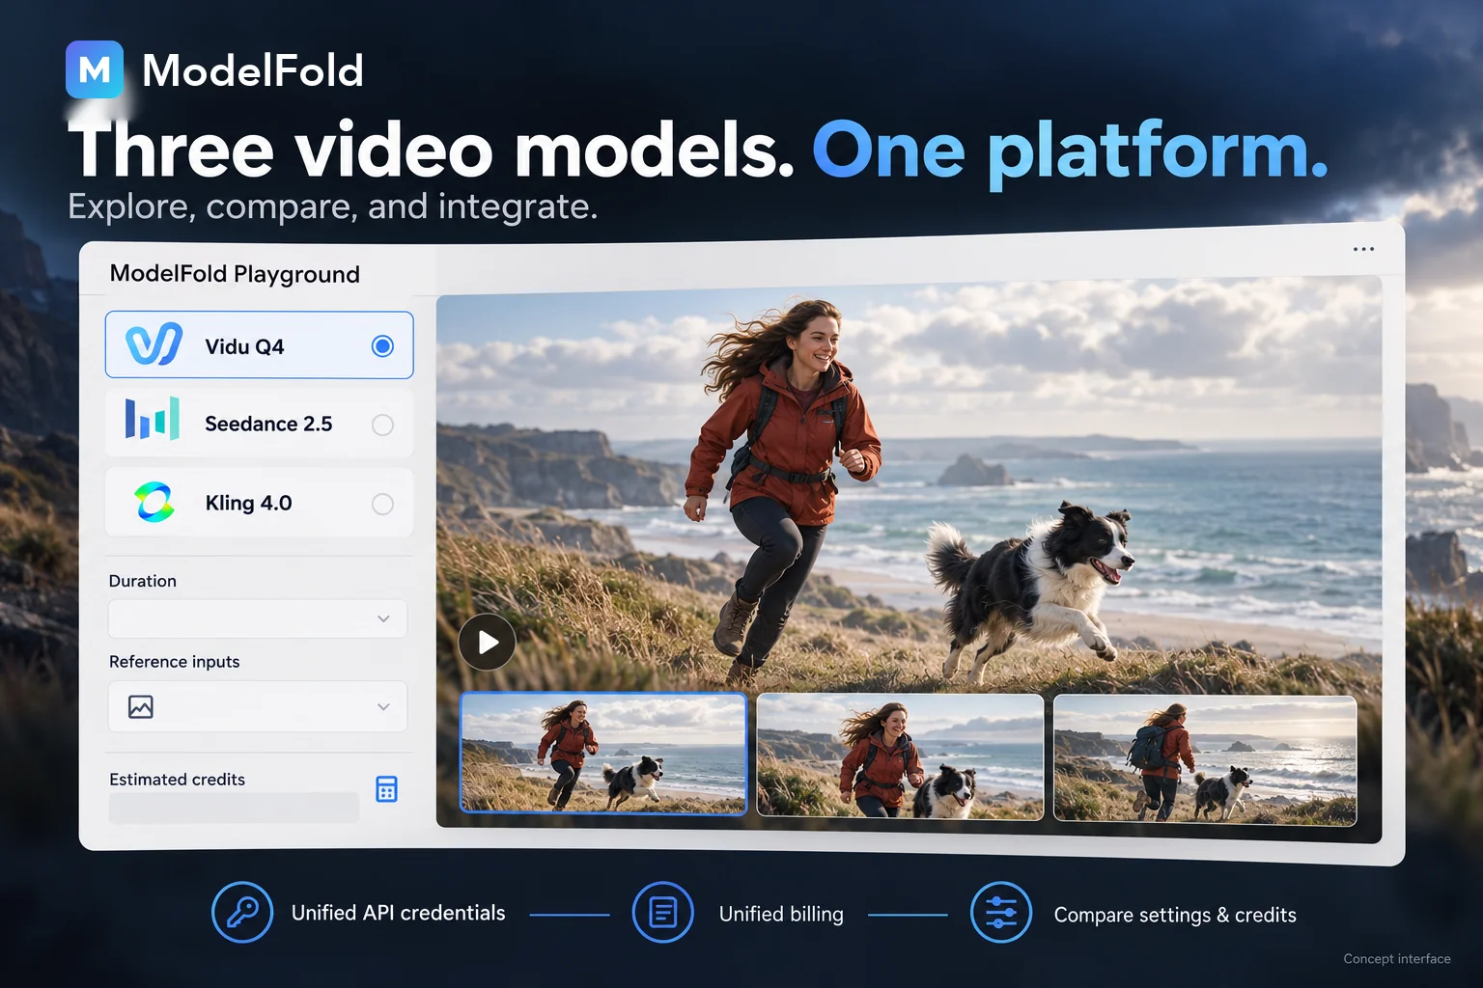Click the 'Explore, compare, and integrate.' subtitle

coord(333,206)
